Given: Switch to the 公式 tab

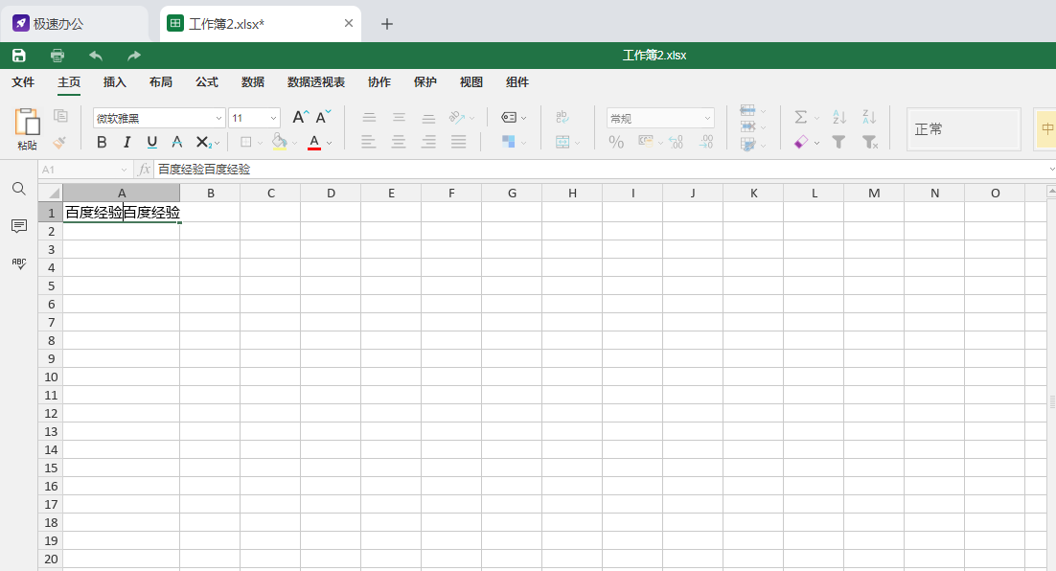Looking at the screenshot, I should (x=207, y=82).
